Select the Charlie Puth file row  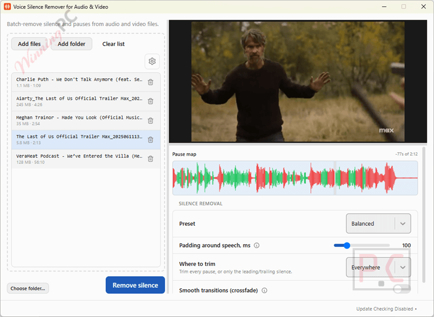[x=86, y=82]
